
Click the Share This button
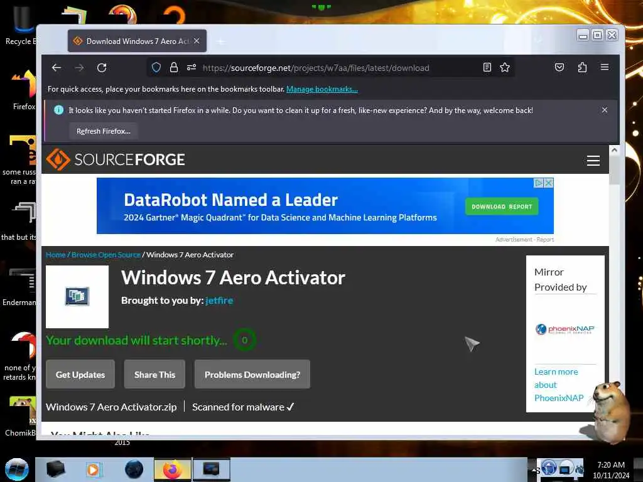tap(154, 374)
